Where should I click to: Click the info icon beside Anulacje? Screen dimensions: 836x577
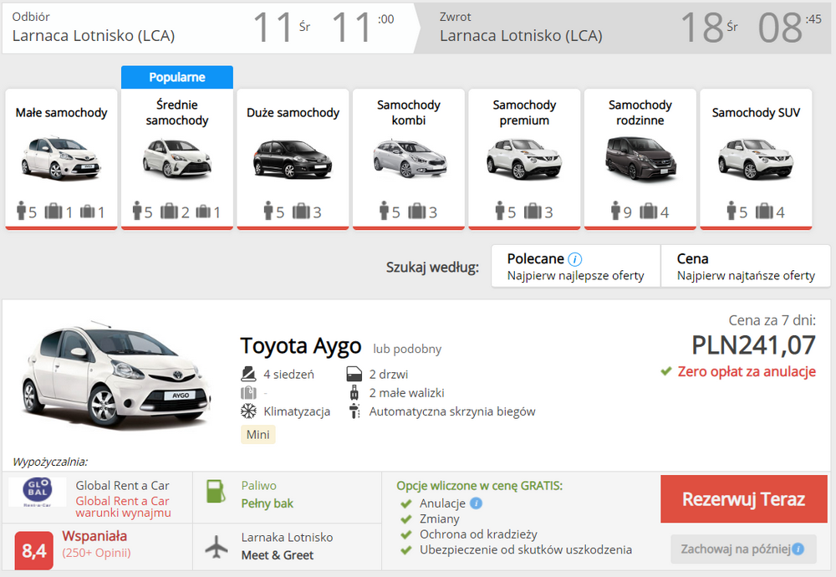[x=477, y=503]
